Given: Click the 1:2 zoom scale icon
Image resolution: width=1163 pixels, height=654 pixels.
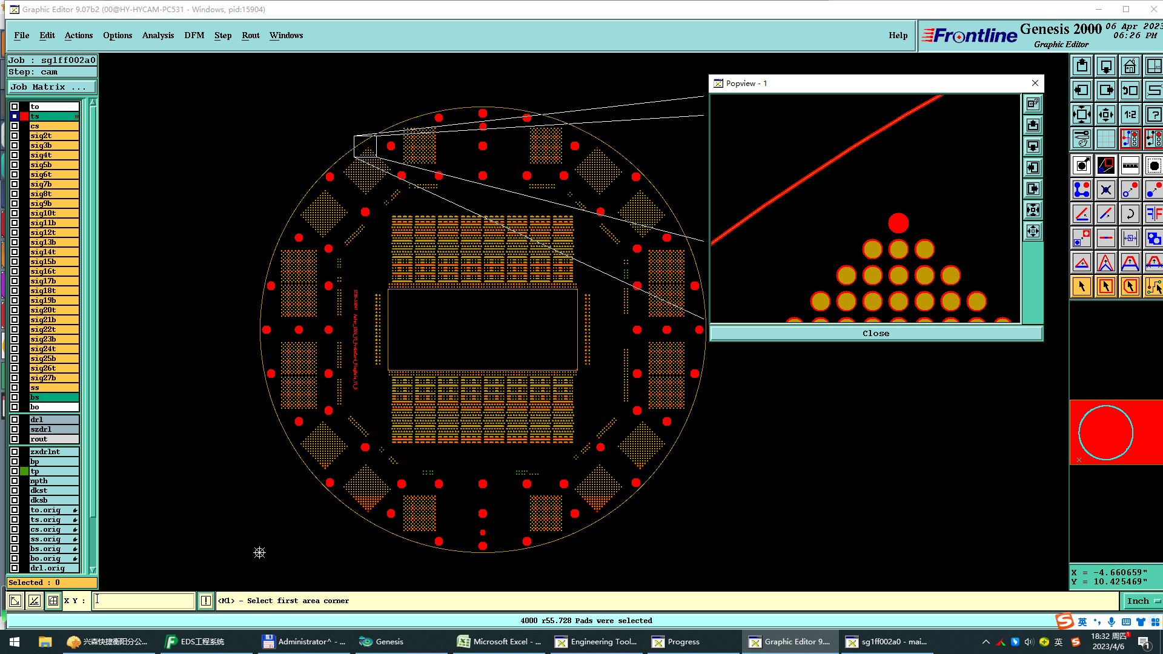Looking at the screenshot, I should (x=1130, y=114).
